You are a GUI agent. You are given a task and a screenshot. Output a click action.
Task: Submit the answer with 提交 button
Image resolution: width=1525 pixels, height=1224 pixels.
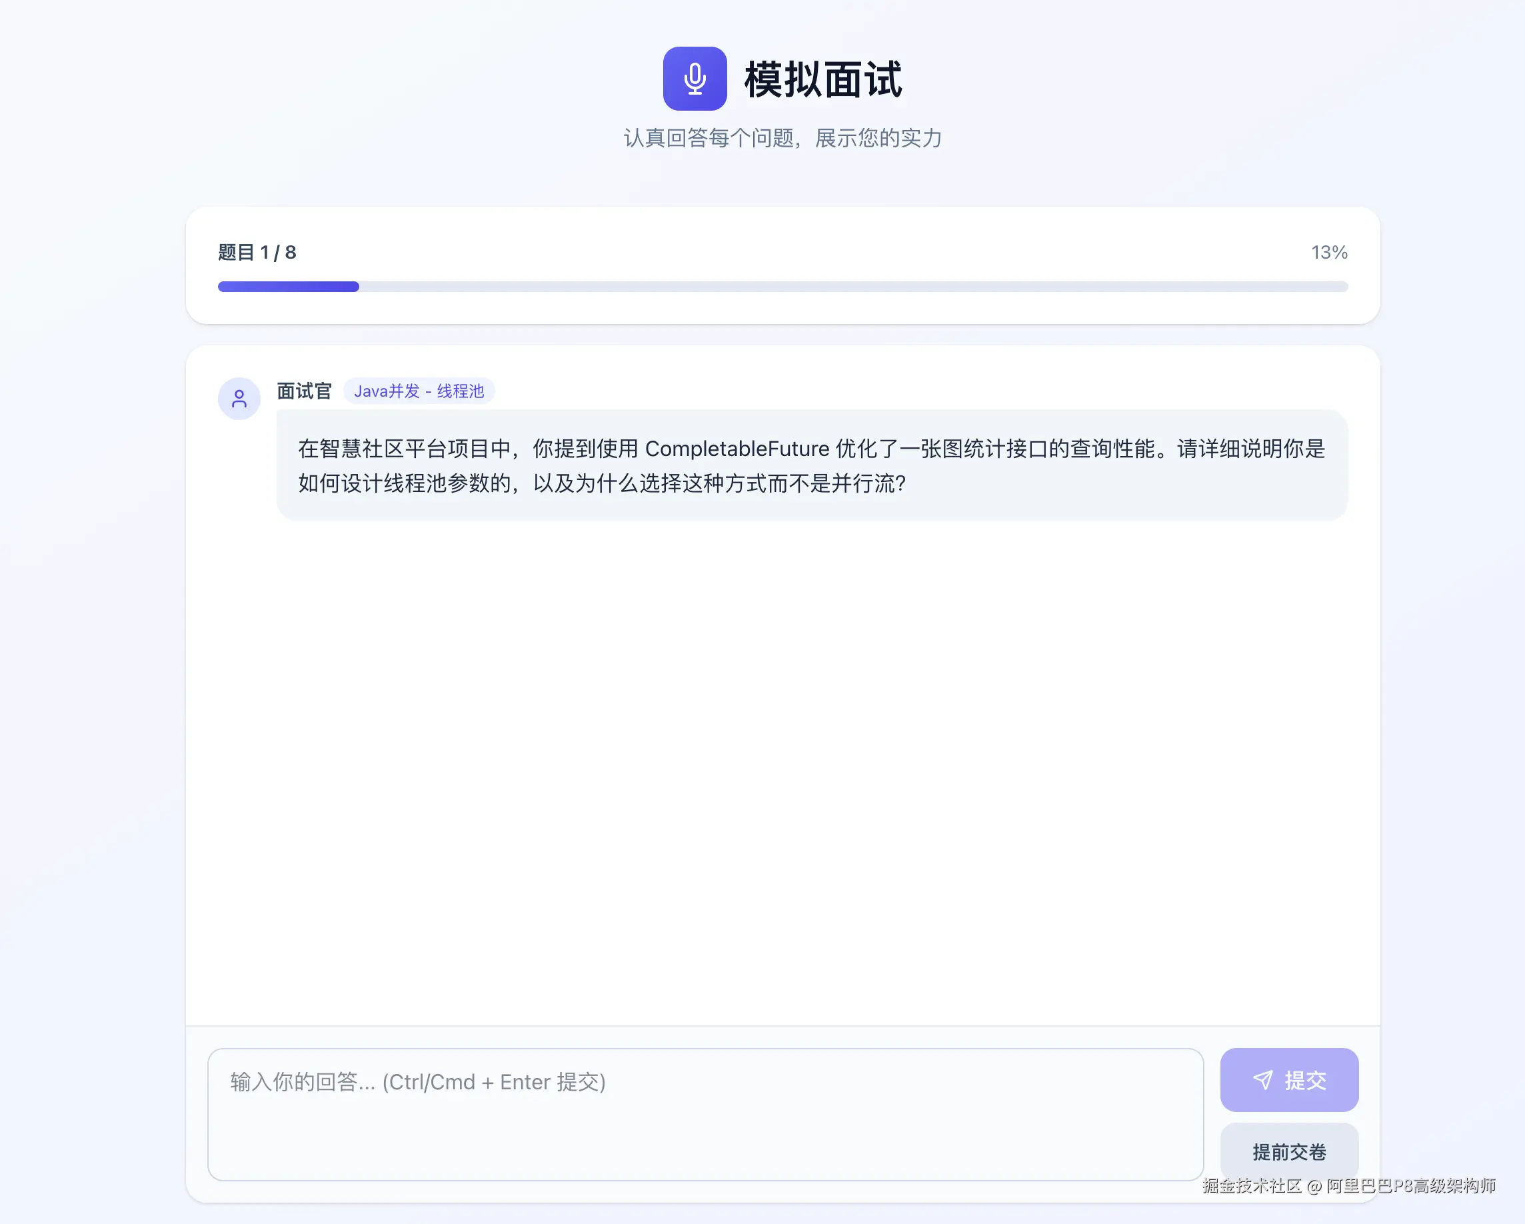coord(1289,1080)
